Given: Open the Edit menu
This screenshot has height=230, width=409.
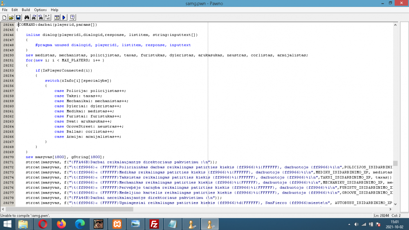Looking at the screenshot, I should (x=15, y=10).
